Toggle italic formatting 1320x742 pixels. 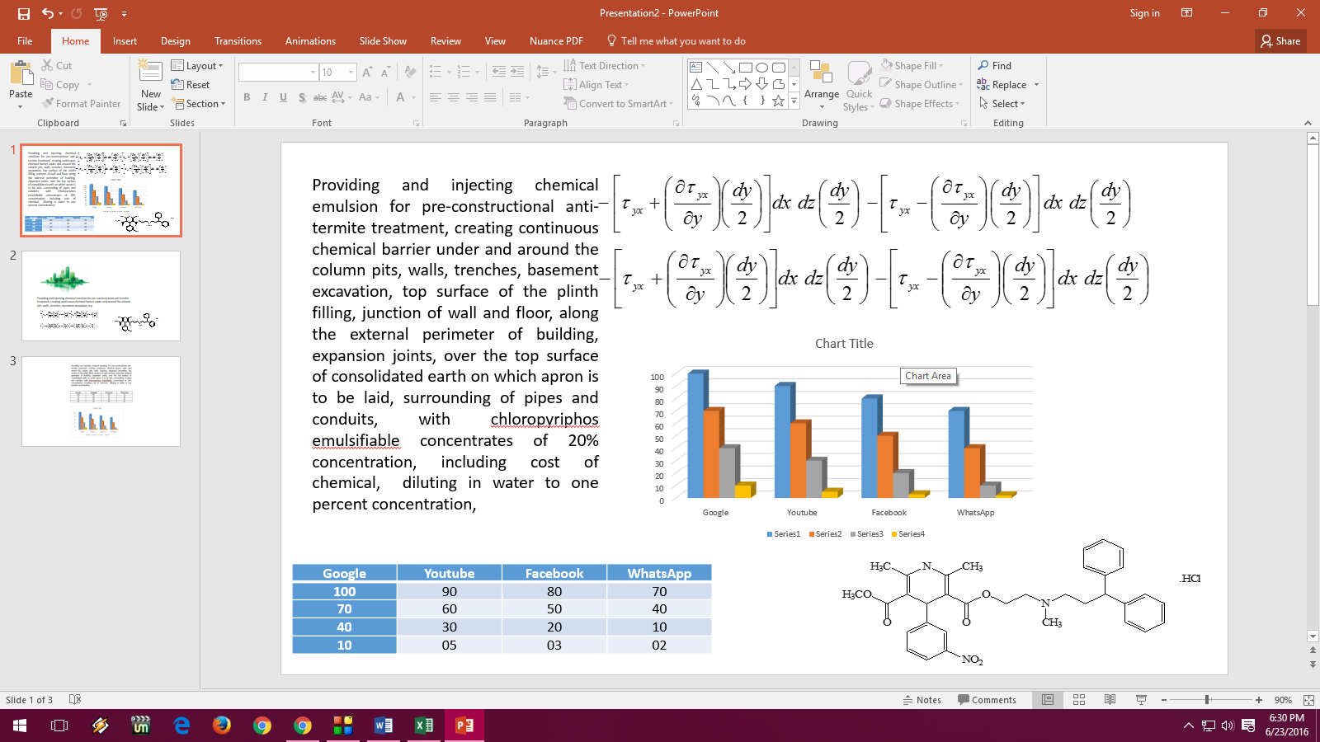click(x=264, y=96)
